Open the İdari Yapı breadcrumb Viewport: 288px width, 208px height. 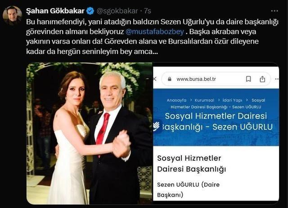point(232,100)
